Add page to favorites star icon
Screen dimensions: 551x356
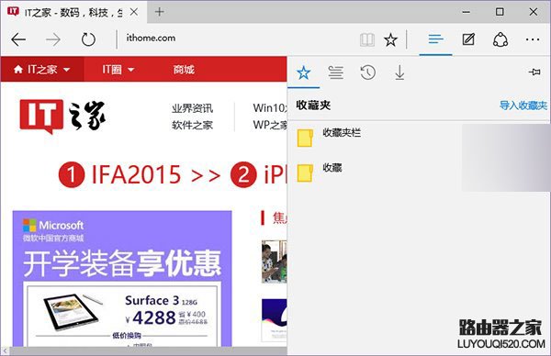(x=390, y=39)
